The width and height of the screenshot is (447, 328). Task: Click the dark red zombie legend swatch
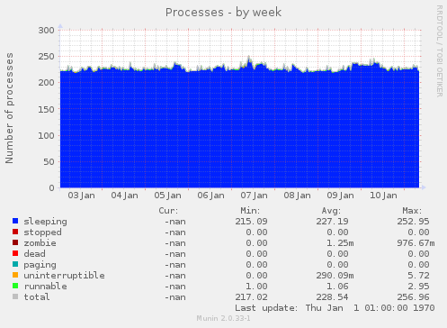15,242
